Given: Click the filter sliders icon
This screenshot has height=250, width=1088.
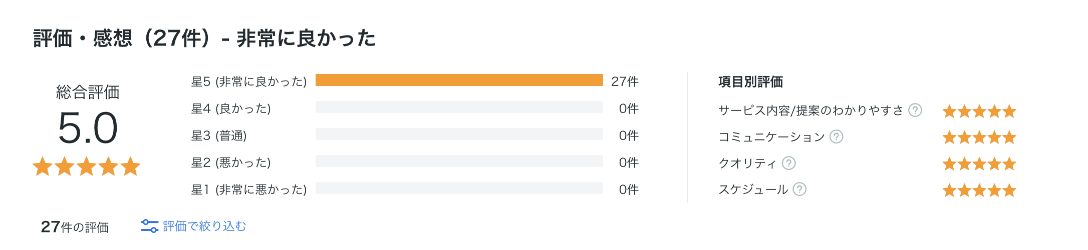Looking at the screenshot, I should click(x=149, y=226).
